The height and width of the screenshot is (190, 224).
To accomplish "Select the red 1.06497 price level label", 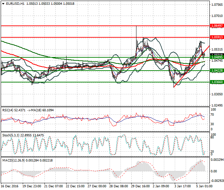I will coord(217,26).
